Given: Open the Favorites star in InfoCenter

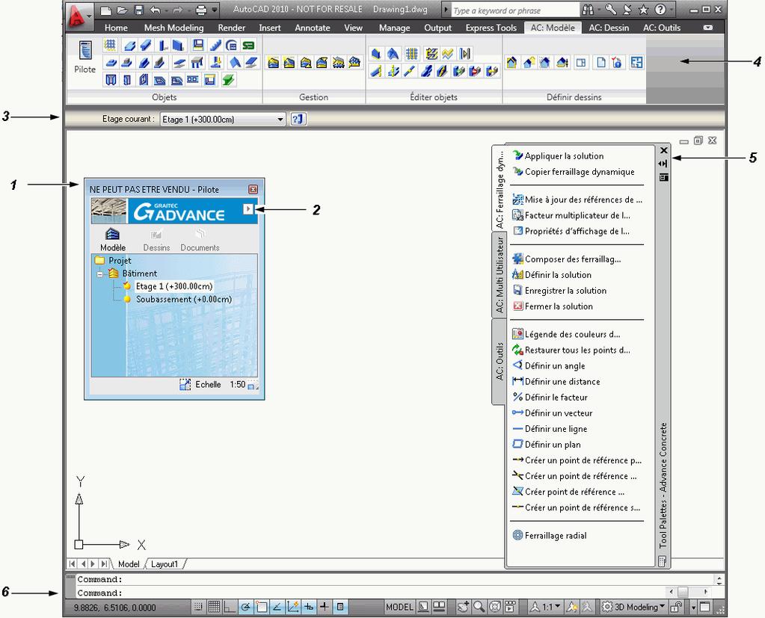Looking at the screenshot, I should [644, 10].
